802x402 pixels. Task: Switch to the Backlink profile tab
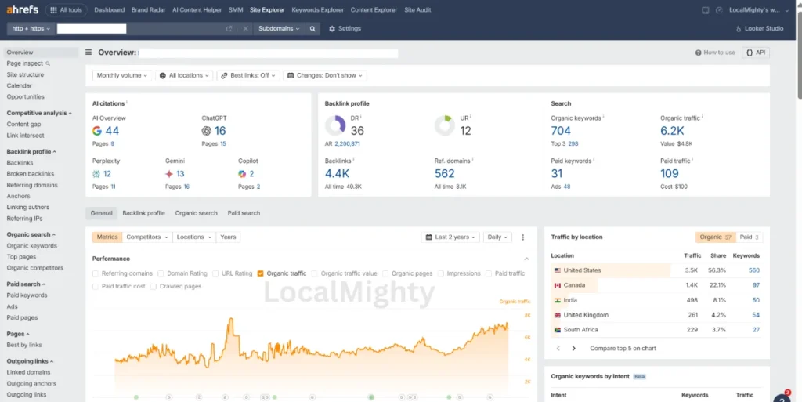pos(144,213)
